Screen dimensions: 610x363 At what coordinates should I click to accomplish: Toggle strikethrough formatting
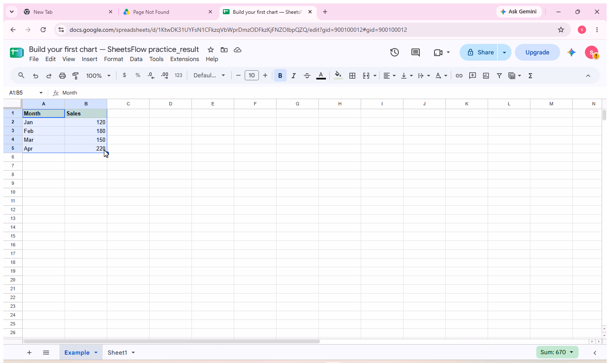(307, 76)
